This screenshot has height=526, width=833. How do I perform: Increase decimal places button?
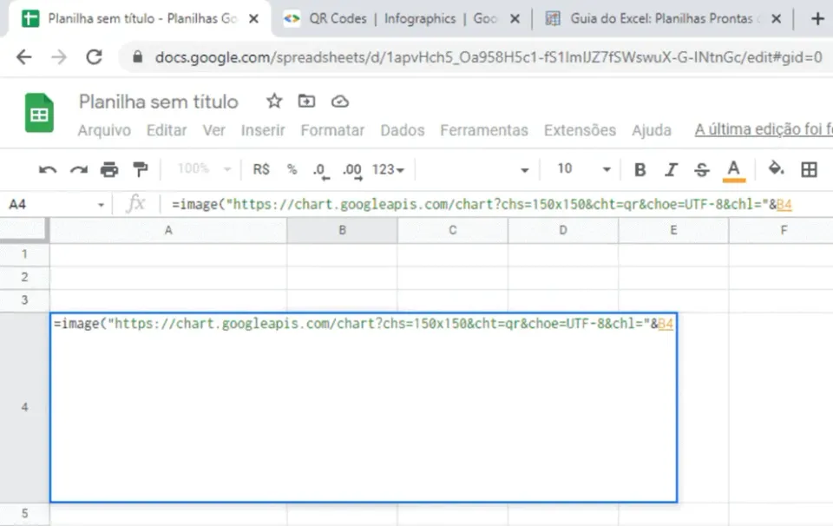coord(352,170)
